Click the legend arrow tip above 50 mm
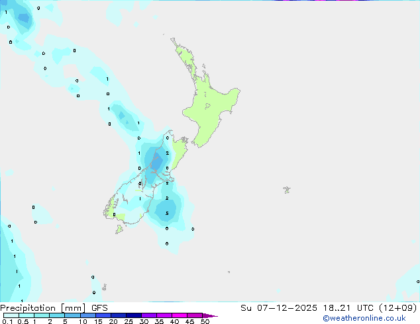 pos(210,315)
